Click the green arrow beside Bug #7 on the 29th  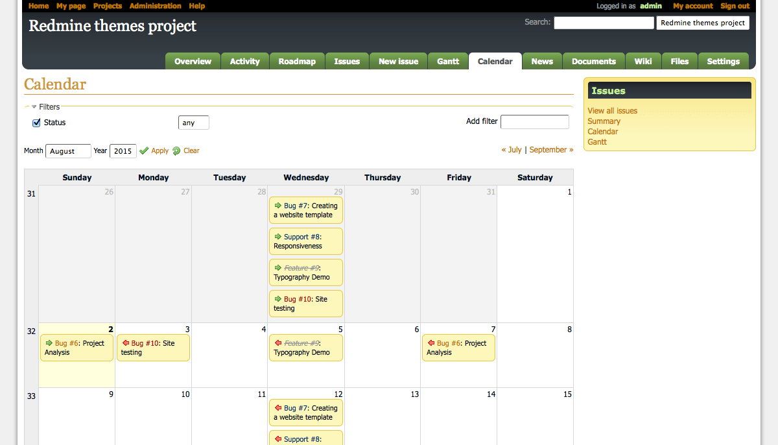pos(277,206)
